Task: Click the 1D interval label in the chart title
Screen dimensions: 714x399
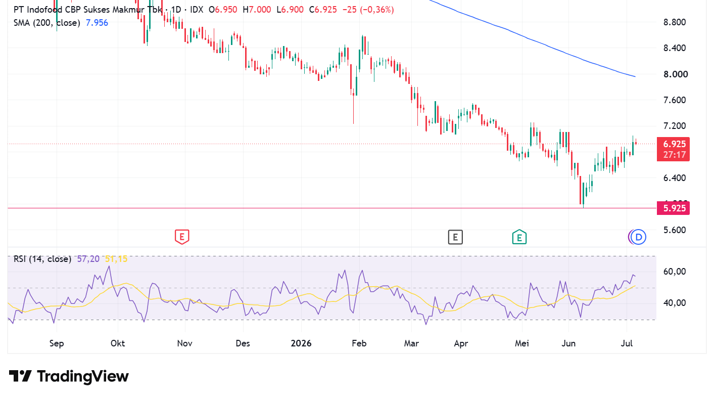Action: (x=175, y=10)
